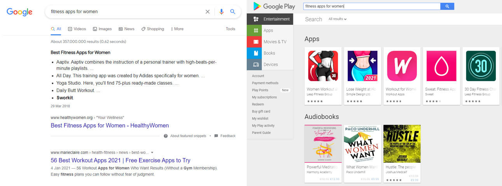Image resolution: width=502 pixels, height=186 pixels.
Task: Open Parent Guide link
Action: pyautogui.click(x=261, y=132)
